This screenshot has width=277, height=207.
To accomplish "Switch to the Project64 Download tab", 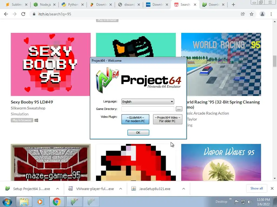I will [x=213, y=5].
